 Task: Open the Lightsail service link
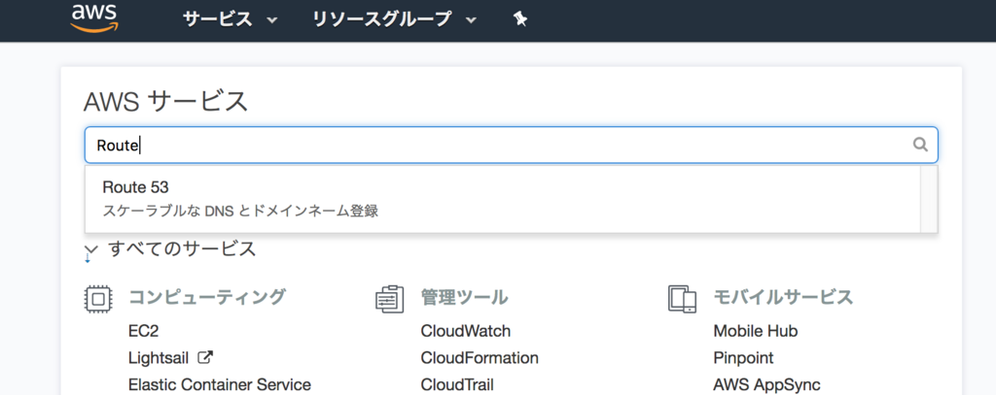click(x=159, y=358)
